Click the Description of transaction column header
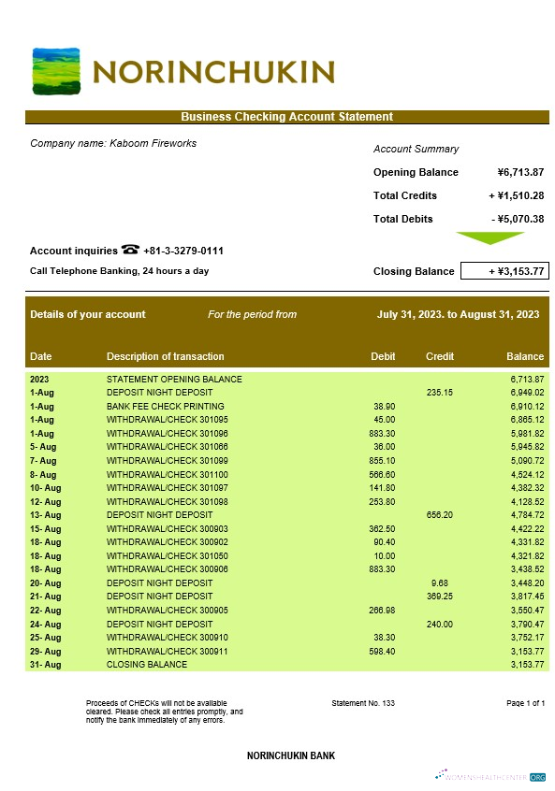The height and width of the screenshot is (791, 555). pos(165,356)
